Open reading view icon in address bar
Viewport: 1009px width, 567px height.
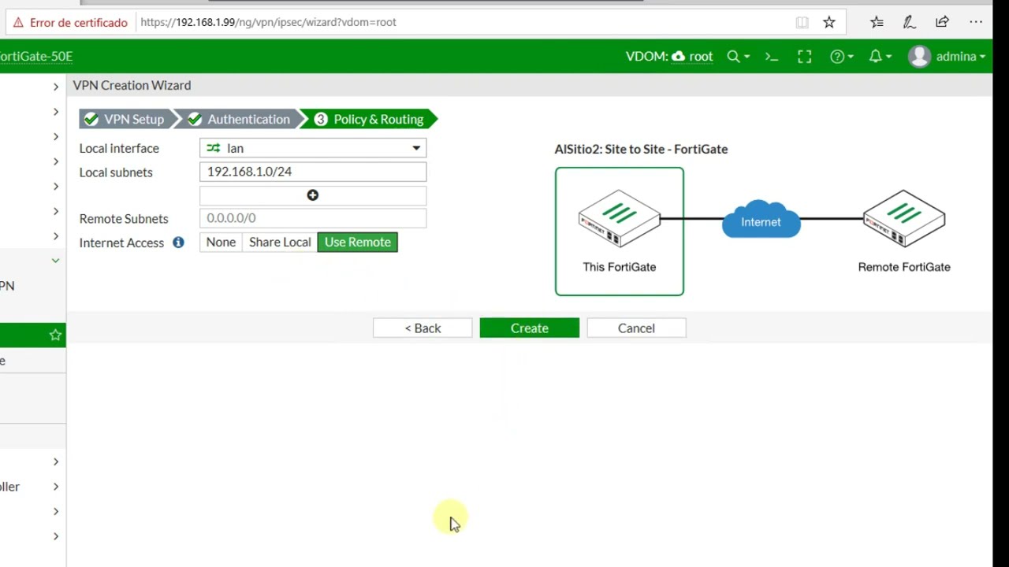(802, 23)
